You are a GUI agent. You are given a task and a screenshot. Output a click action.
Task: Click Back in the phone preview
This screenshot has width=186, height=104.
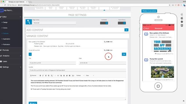tap(146, 28)
